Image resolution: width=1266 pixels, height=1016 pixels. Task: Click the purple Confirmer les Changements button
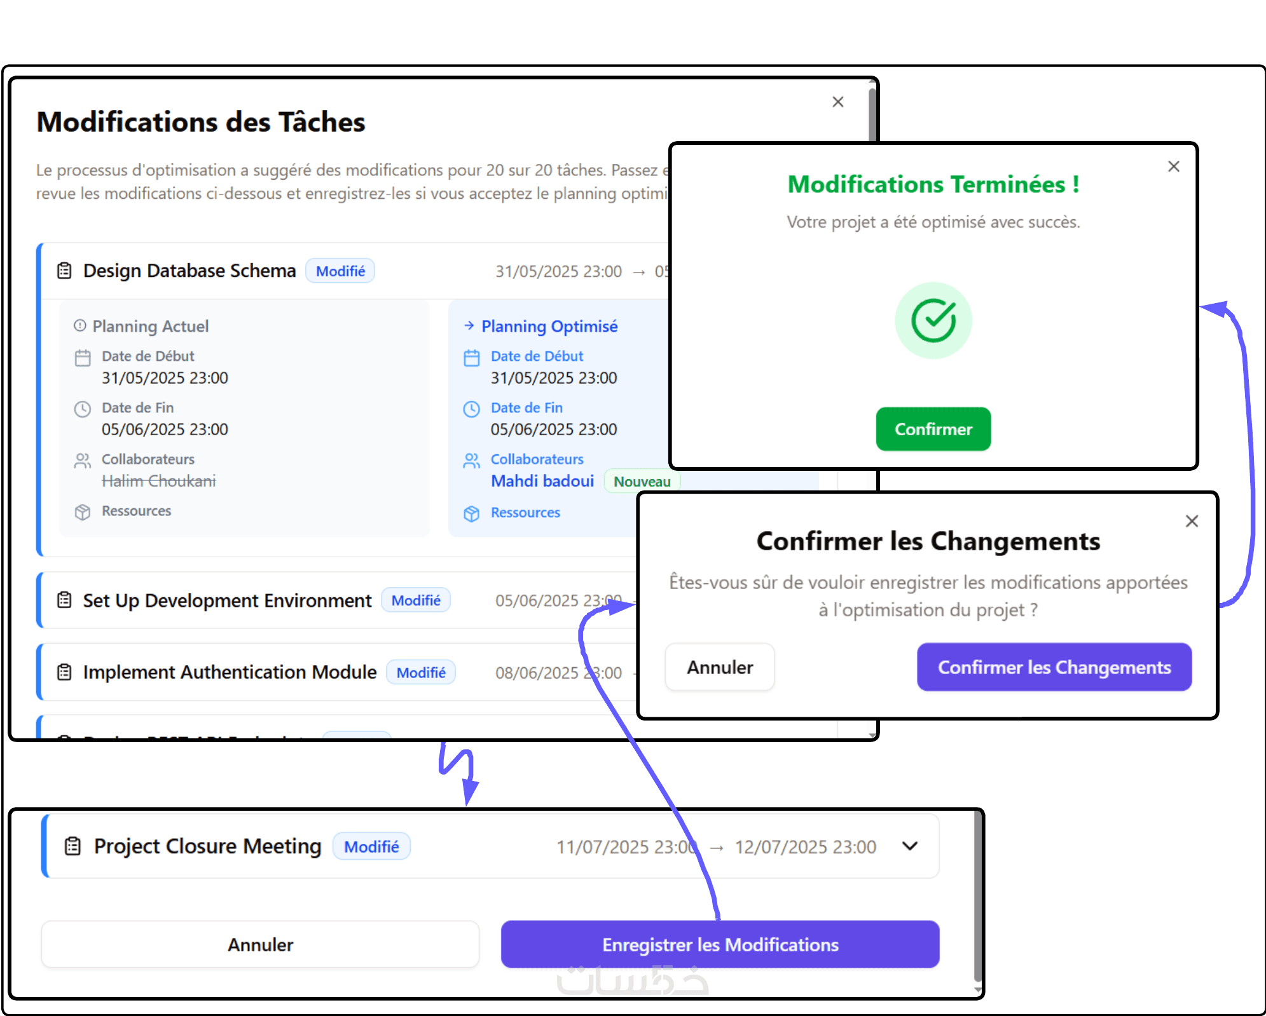tap(1054, 667)
